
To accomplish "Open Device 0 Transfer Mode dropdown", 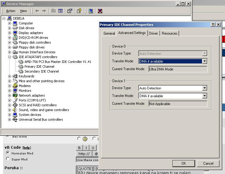I will pyautogui.click(x=204, y=61).
